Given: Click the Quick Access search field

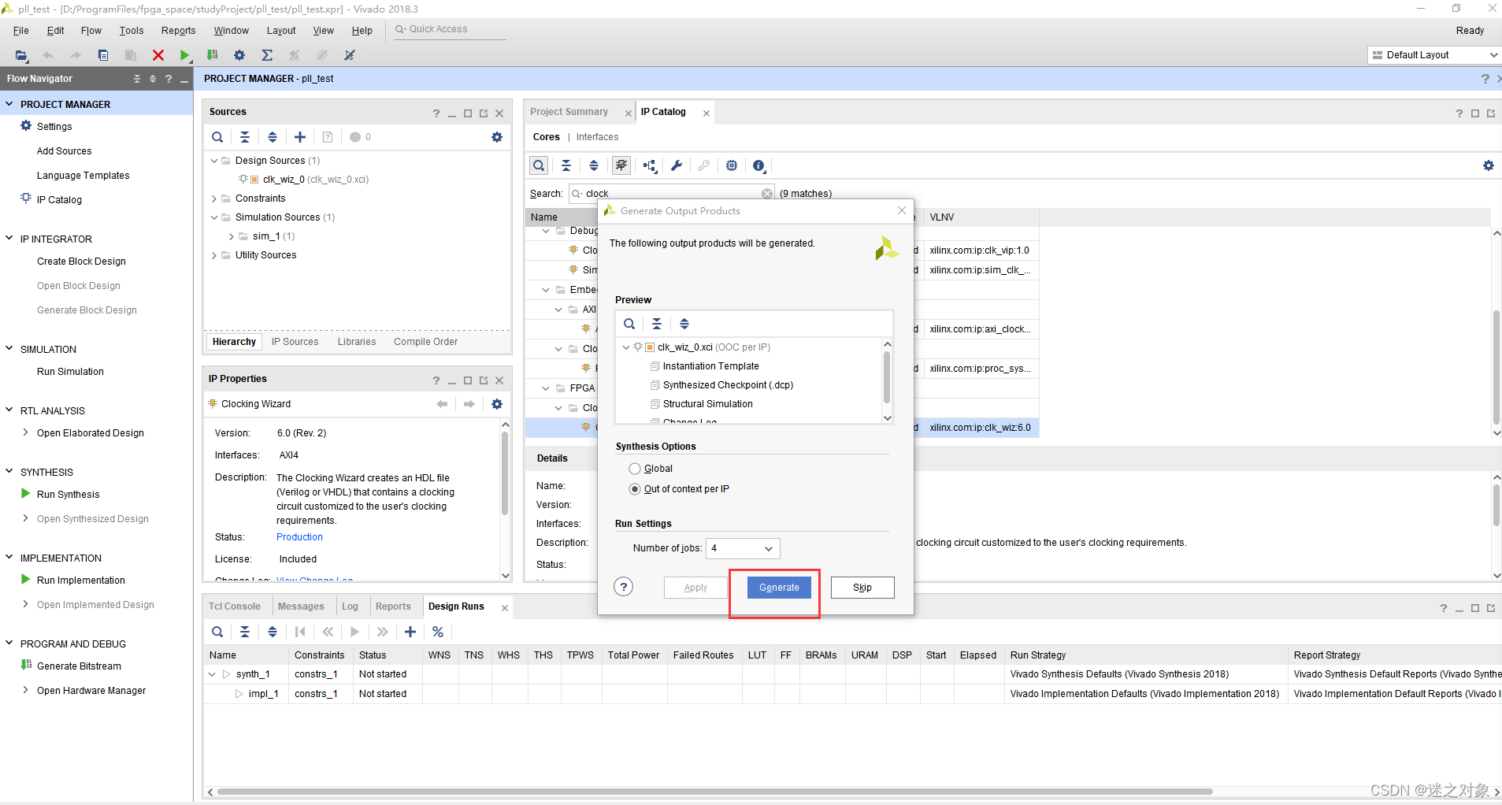Looking at the screenshot, I should [451, 30].
